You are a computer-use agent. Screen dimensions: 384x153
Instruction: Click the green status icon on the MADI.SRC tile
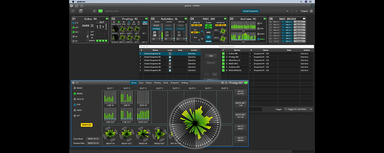point(225,19)
